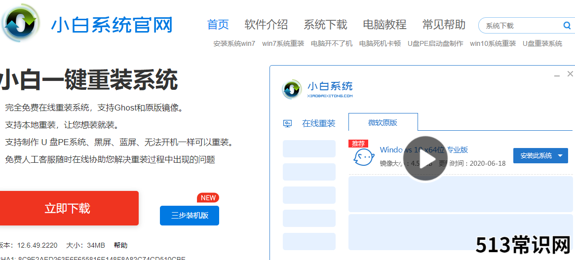Click the 小白系统 logo inside the app window
The width and height of the screenshot is (575, 260).
[x=292, y=89]
